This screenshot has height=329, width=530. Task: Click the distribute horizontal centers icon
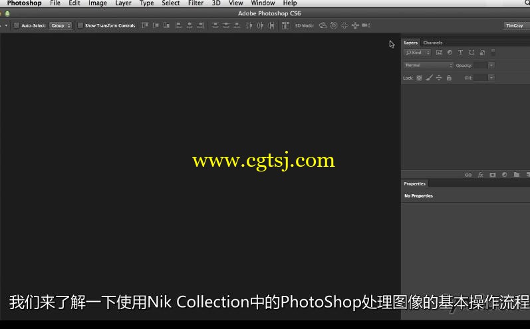tap(260, 25)
